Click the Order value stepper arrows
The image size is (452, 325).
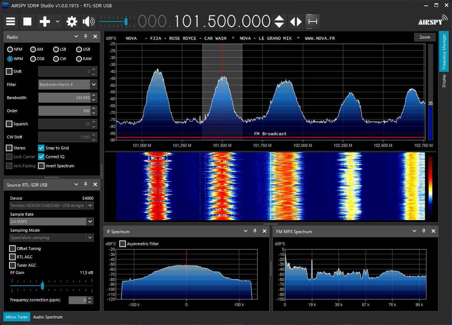coord(94,111)
